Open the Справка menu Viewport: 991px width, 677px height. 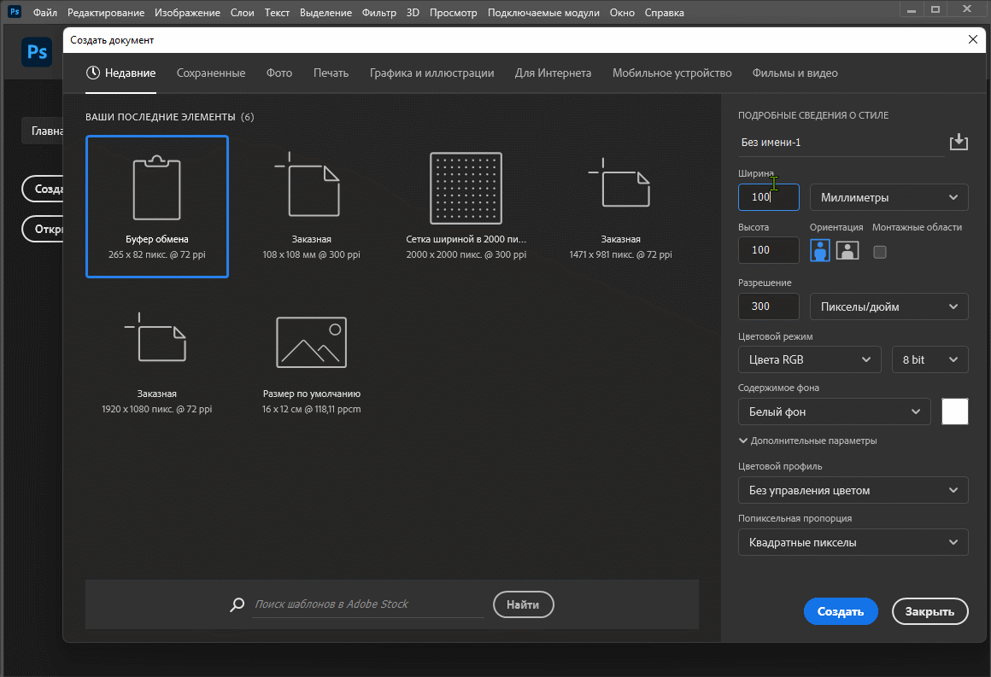(x=665, y=13)
